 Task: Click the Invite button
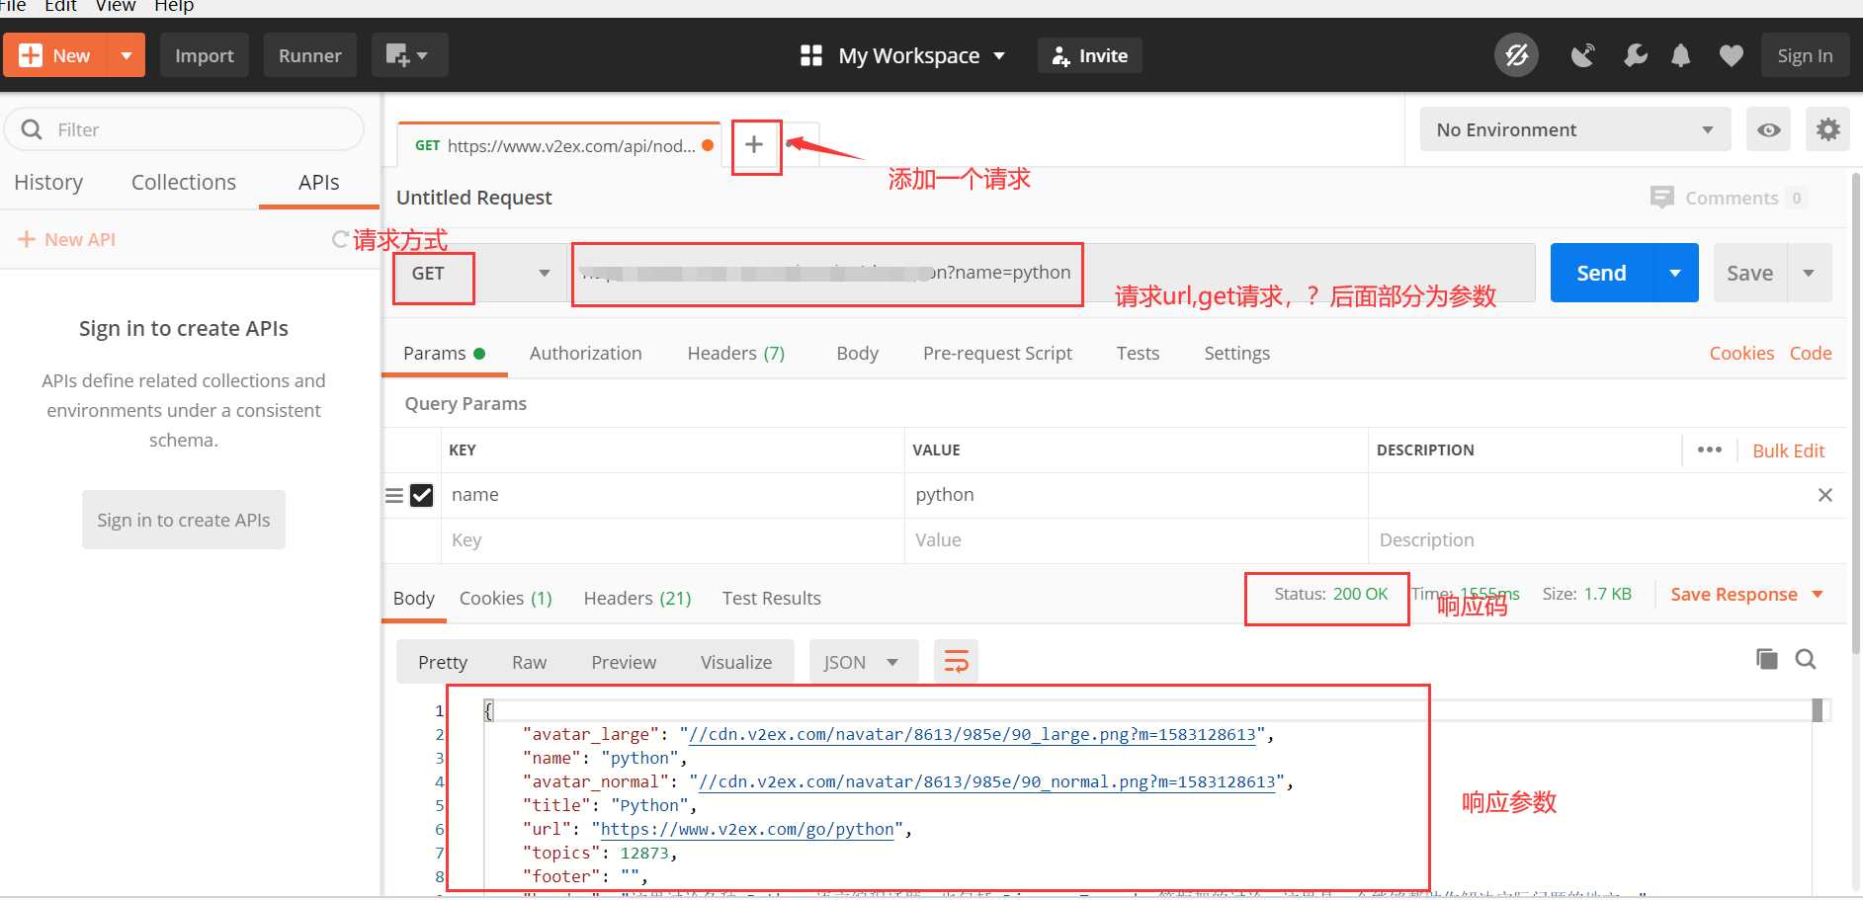click(1090, 55)
